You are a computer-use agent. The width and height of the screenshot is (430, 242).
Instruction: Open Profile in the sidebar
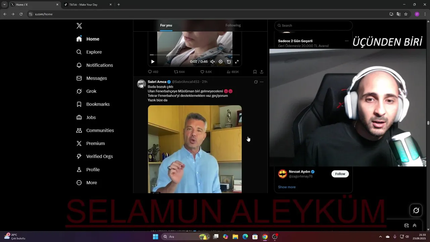point(88,170)
